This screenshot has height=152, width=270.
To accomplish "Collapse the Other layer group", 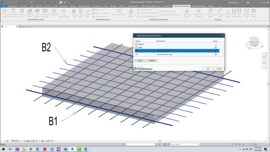I will click(136, 47).
